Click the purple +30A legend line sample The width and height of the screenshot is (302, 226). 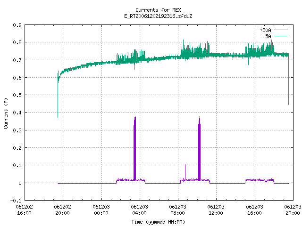pyautogui.click(x=281, y=30)
